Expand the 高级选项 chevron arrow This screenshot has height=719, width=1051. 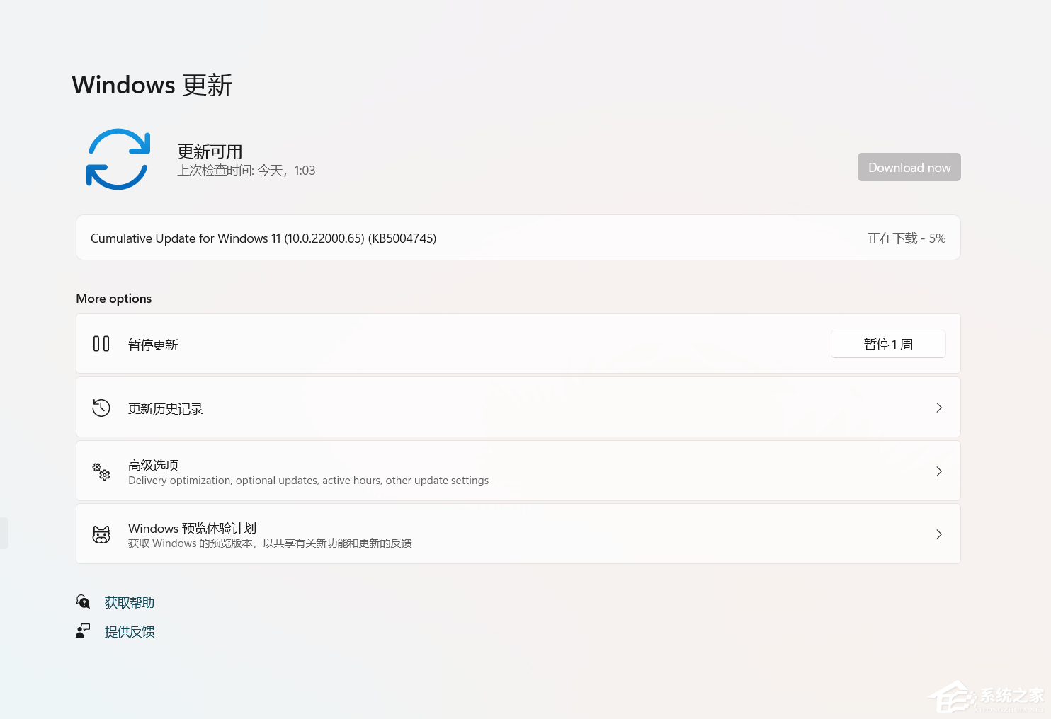[939, 471]
